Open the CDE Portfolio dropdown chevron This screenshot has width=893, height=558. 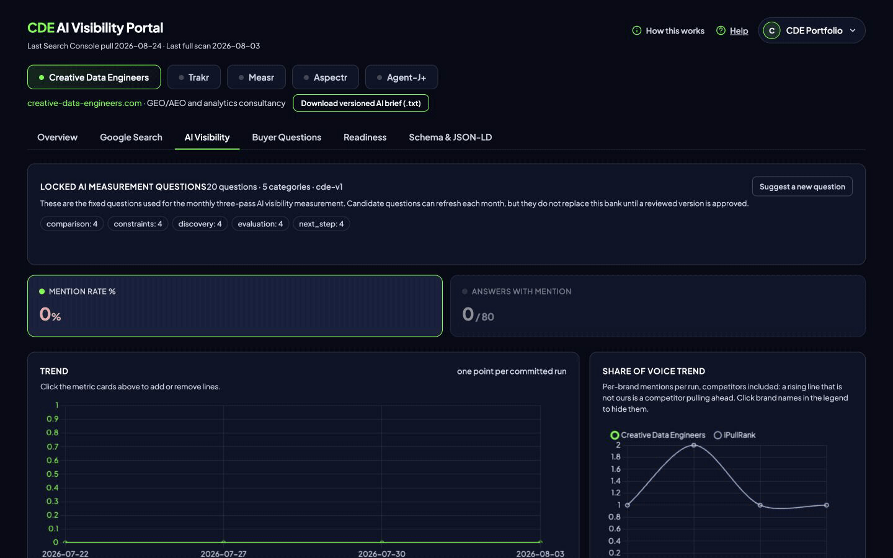[x=853, y=30]
